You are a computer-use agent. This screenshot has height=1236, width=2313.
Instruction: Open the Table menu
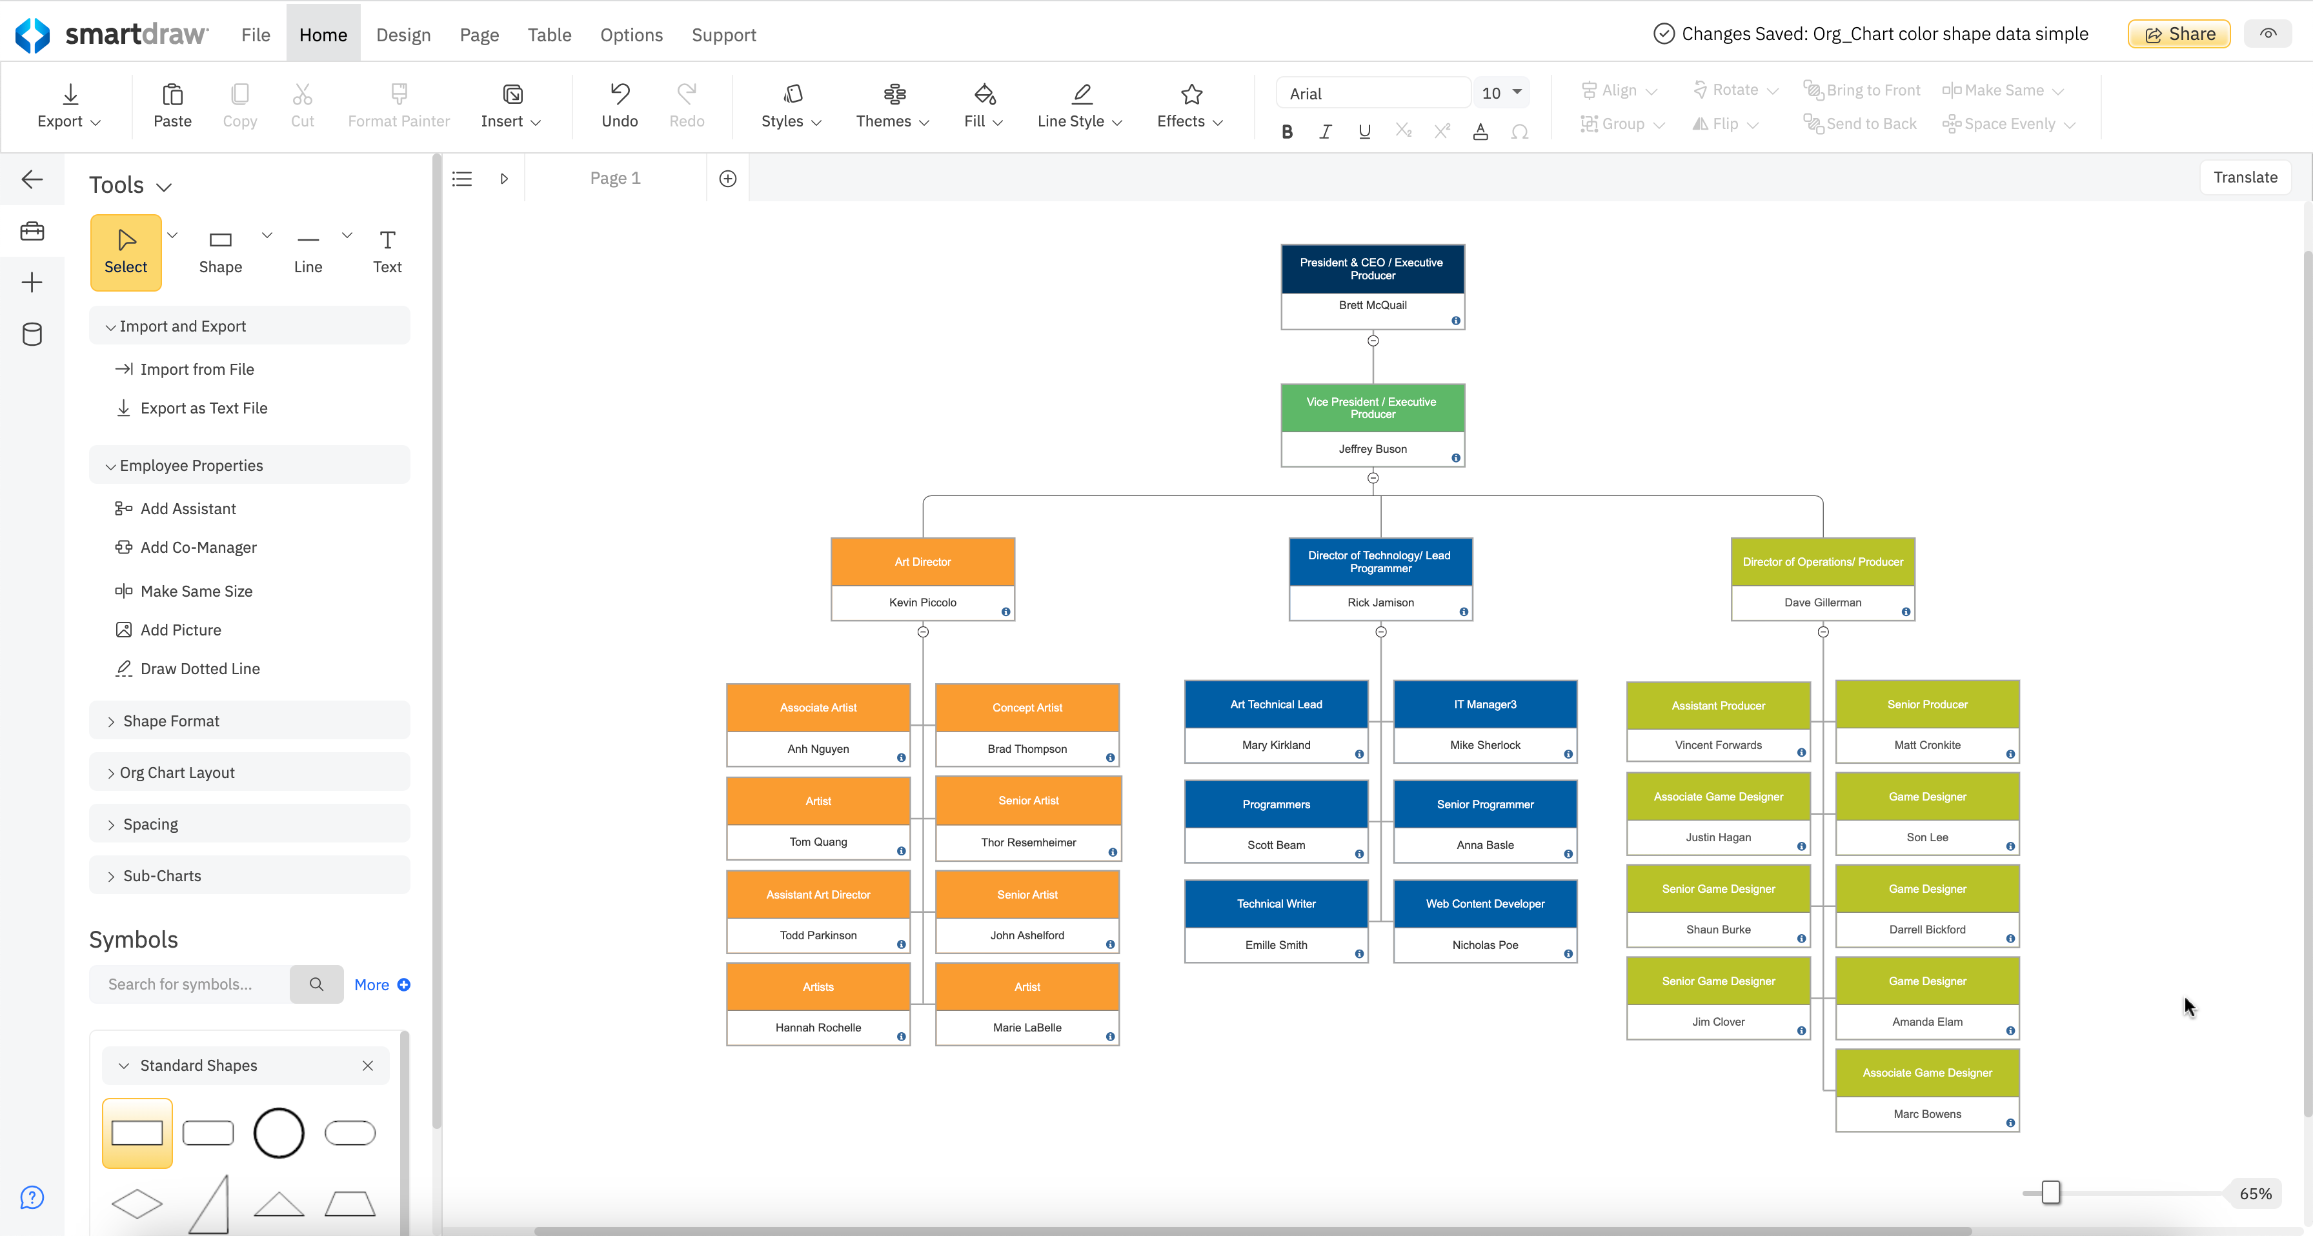pyautogui.click(x=549, y=34)
